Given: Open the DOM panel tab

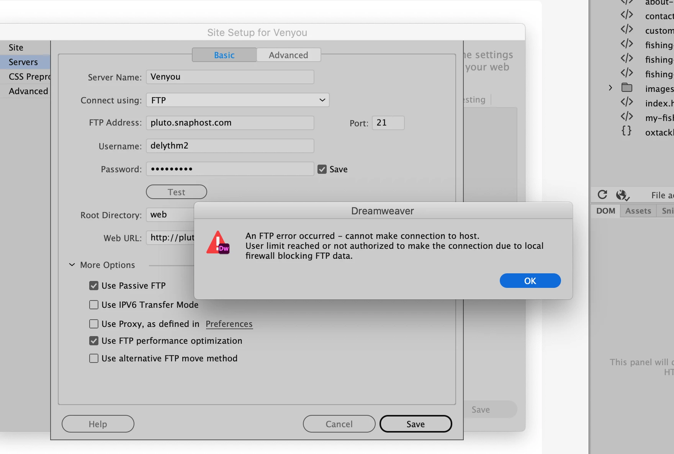Looking at the screenshot, I should [605, 211].
